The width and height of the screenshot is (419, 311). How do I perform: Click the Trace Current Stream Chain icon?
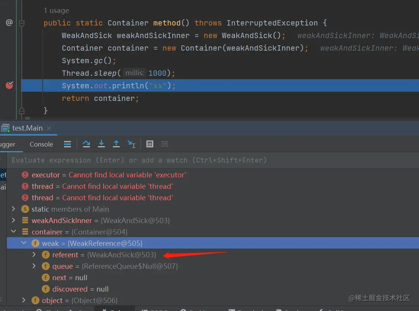coord(165,144)
